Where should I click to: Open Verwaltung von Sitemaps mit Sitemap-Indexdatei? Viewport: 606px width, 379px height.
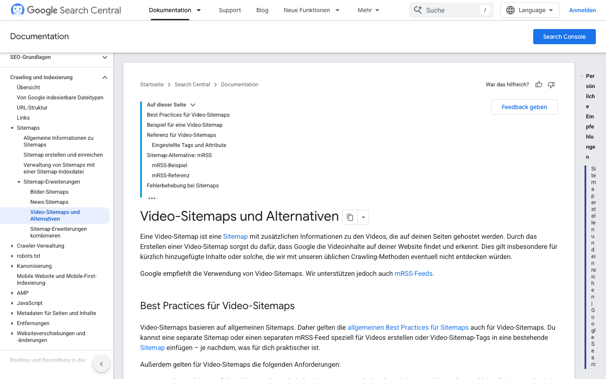click(x=59, y=168)
